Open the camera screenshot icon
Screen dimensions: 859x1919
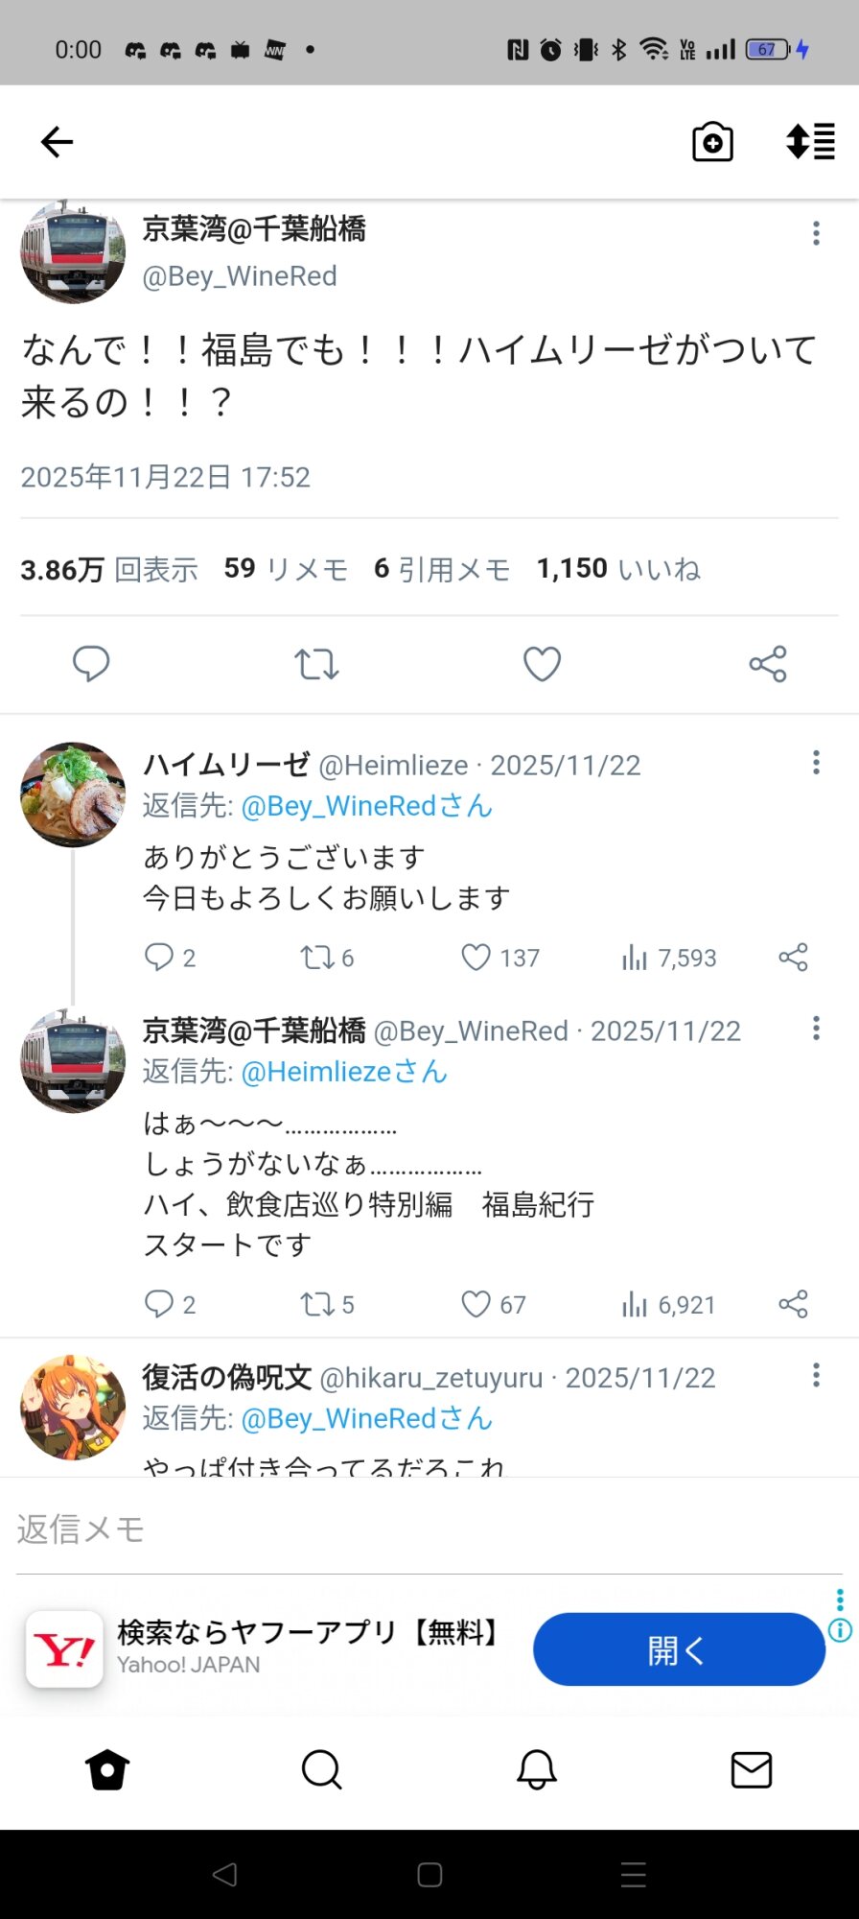coord(712,142)
